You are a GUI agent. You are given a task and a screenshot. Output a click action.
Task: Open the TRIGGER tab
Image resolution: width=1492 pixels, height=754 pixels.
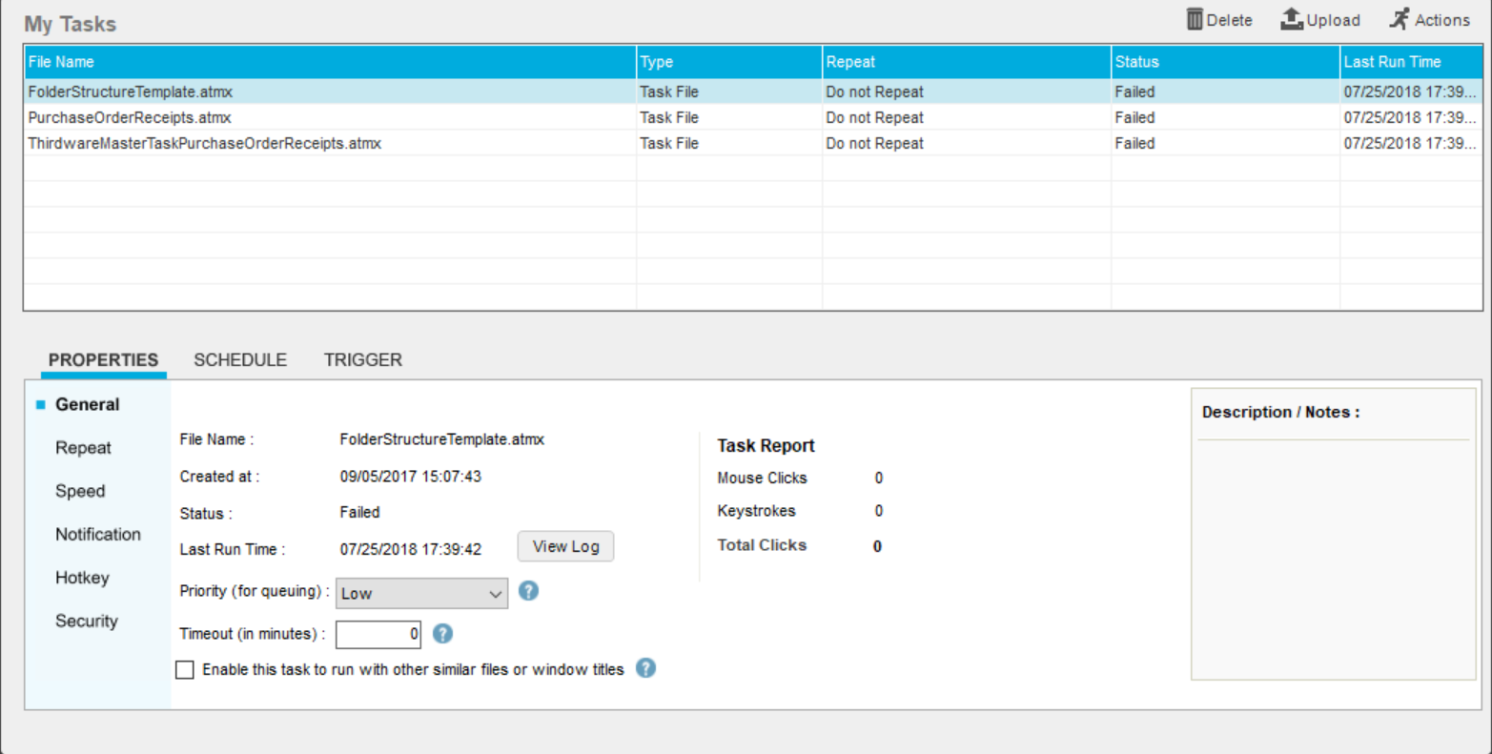point(363,360)
